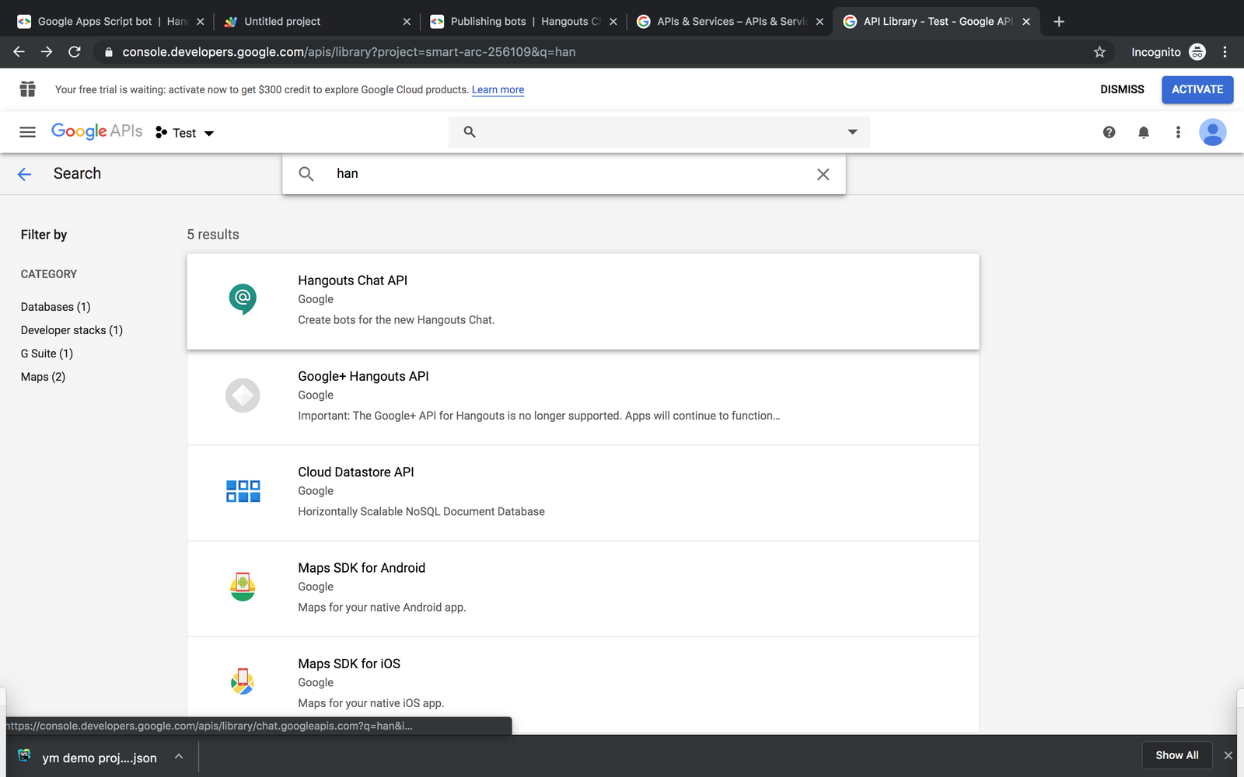This screenshot has height=777, width=1244.
Task: Click the top console search magnifier icon
Action: click(470, 132)
